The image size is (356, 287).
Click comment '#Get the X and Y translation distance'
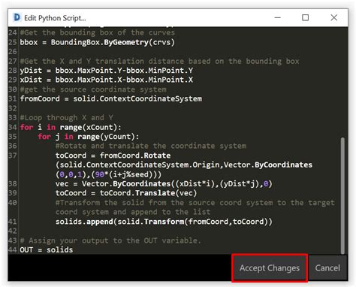[159, 61]
